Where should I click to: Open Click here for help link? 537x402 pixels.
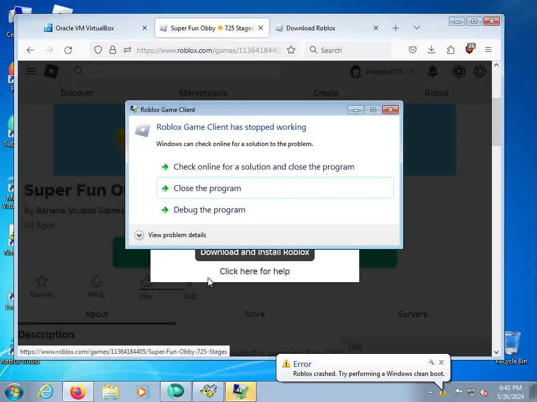(x=254, y=271)
